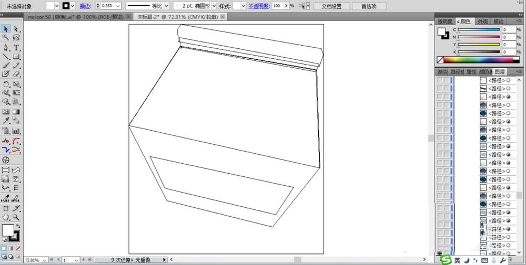The width and height of the screenshot is (526, 265).
Task: Click the 文档设置 button
Action: point(332,6)
